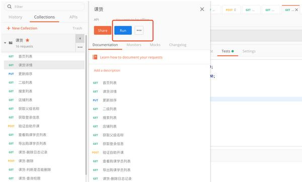
Task: Close the 课货 collection details panel
Action: (x=202, y=9)
